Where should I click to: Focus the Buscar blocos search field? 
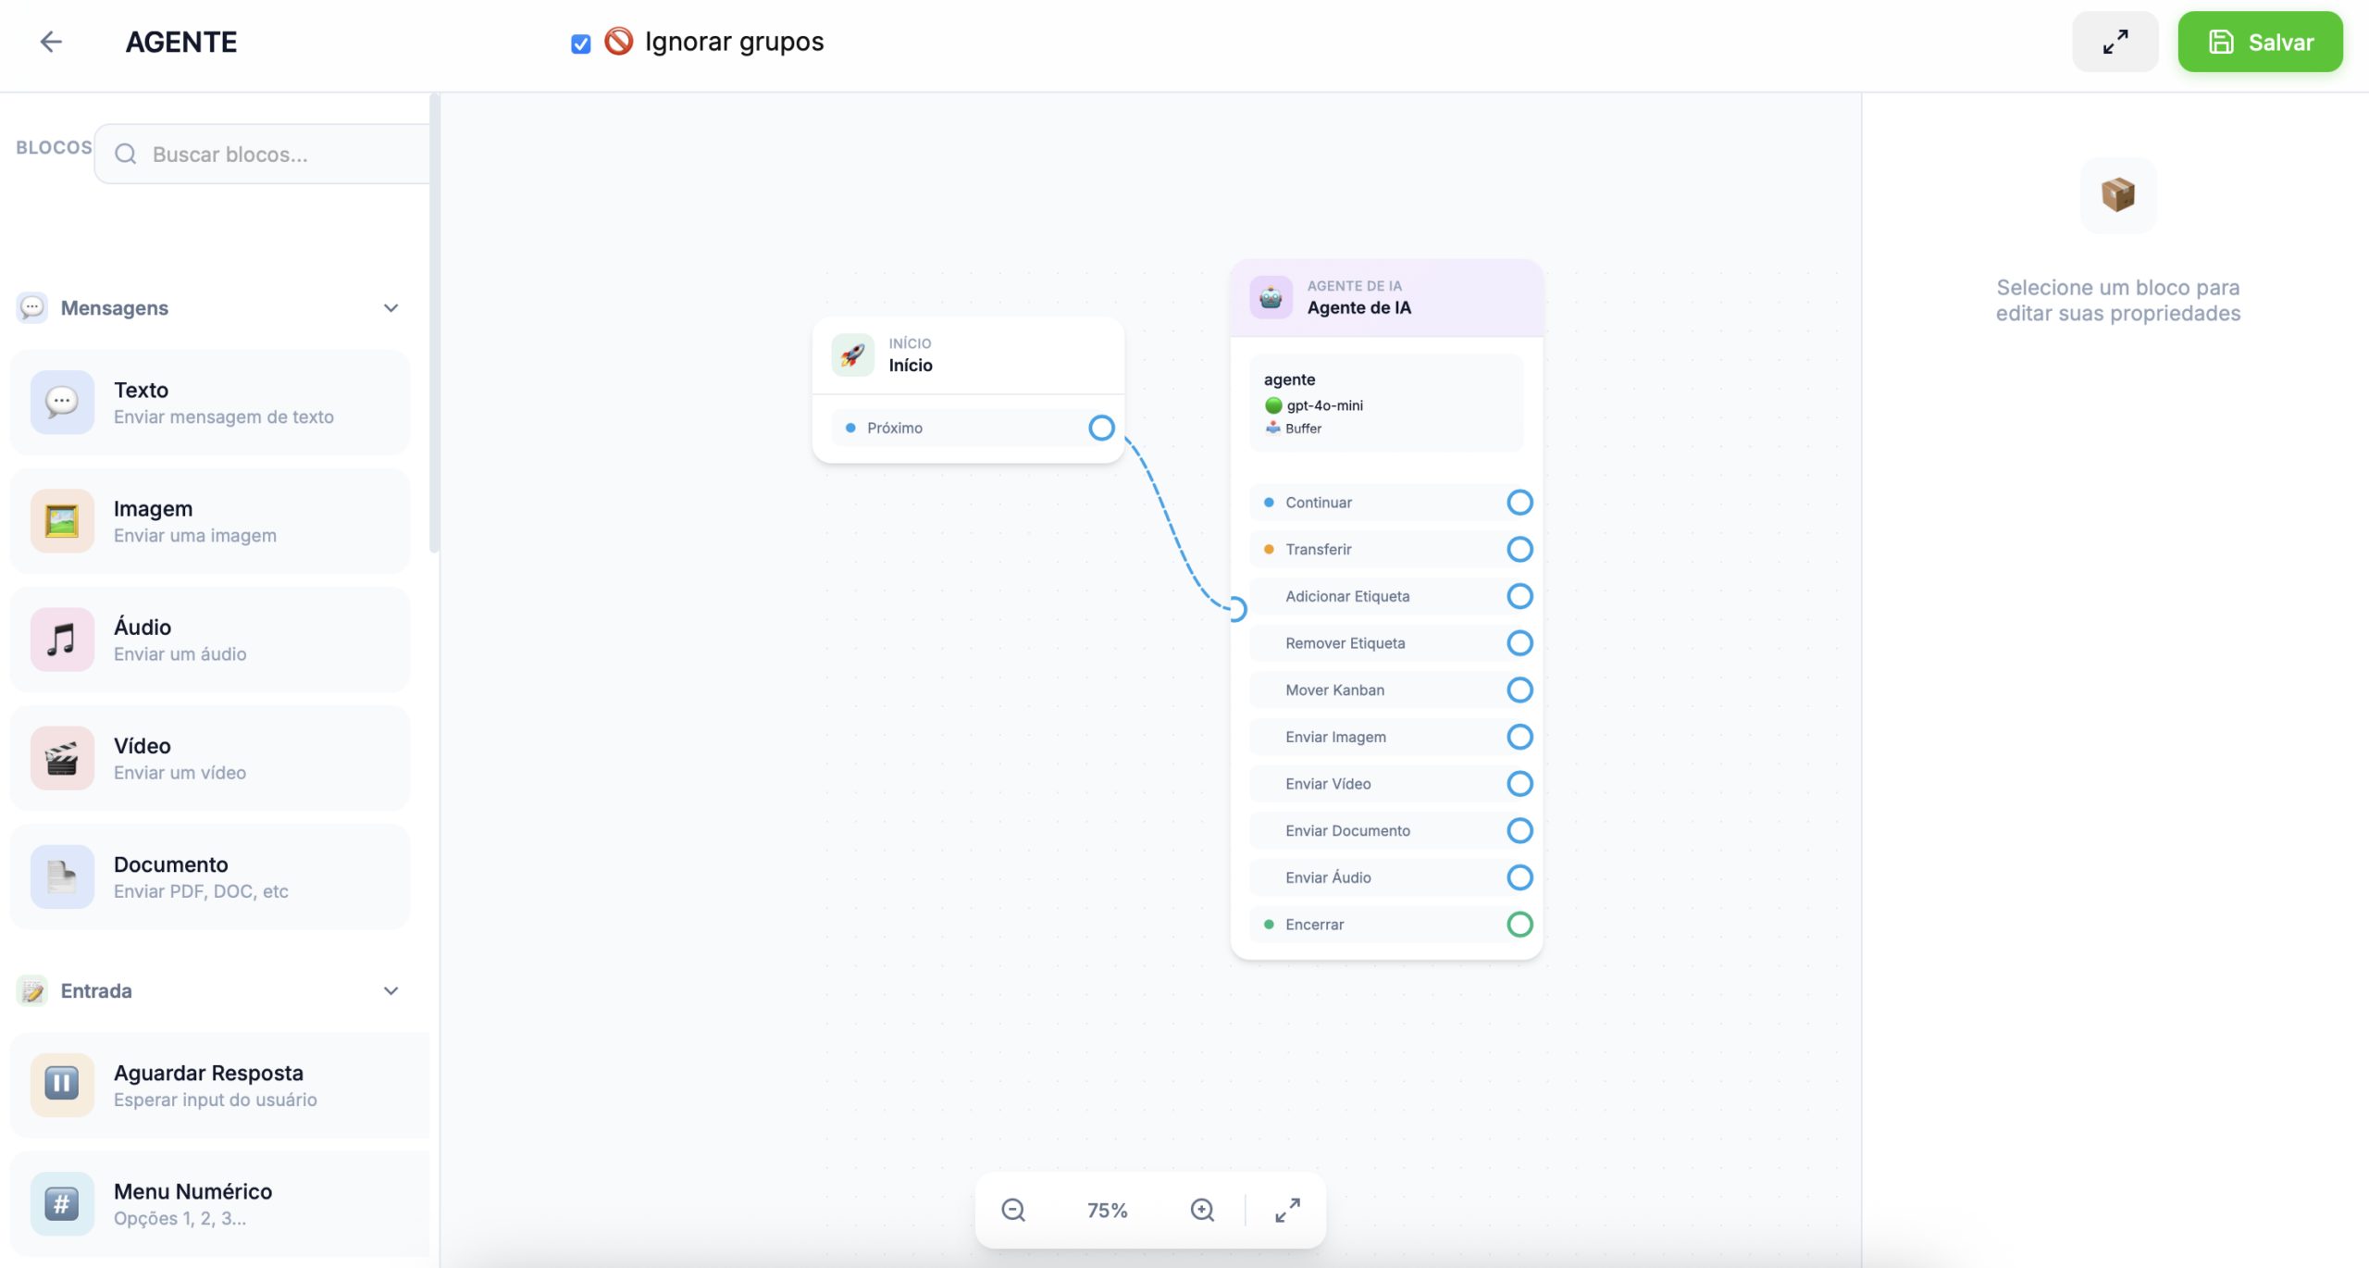(264, 154)
